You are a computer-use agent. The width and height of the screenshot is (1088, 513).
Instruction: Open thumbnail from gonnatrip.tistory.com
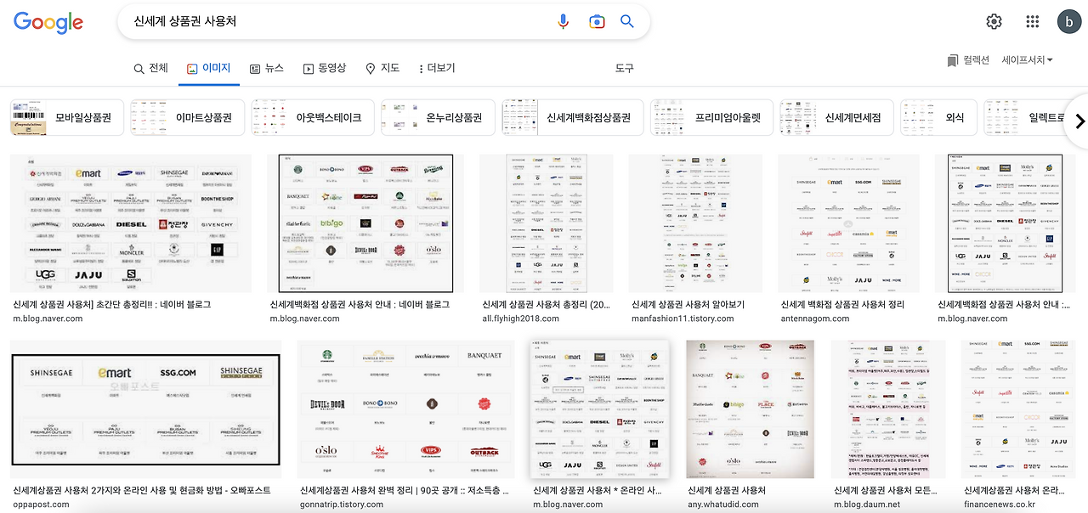pyautogui.click(x=406, y=409)
